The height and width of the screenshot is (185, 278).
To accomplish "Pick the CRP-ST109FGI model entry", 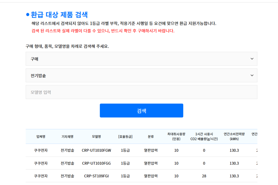I will pos(96,176).
